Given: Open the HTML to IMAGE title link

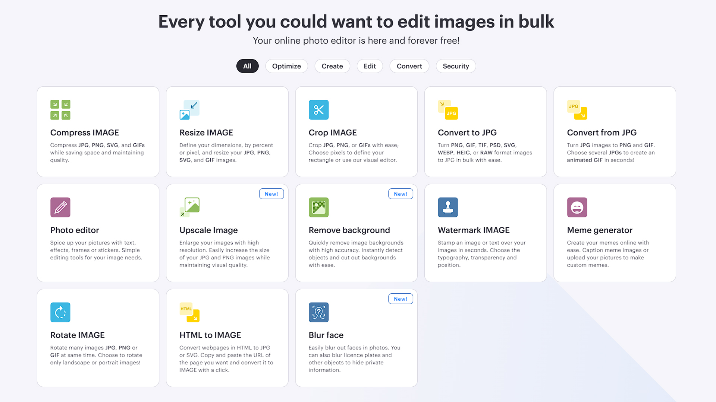Looking at the screenshot, I should (210, 335).
